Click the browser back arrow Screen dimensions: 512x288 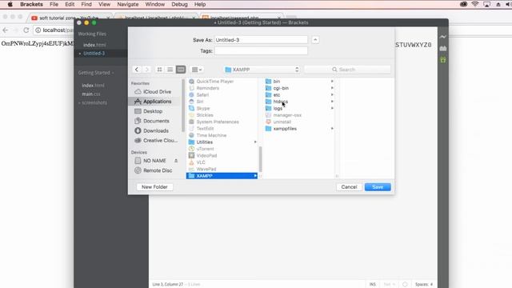click(6, 30)
